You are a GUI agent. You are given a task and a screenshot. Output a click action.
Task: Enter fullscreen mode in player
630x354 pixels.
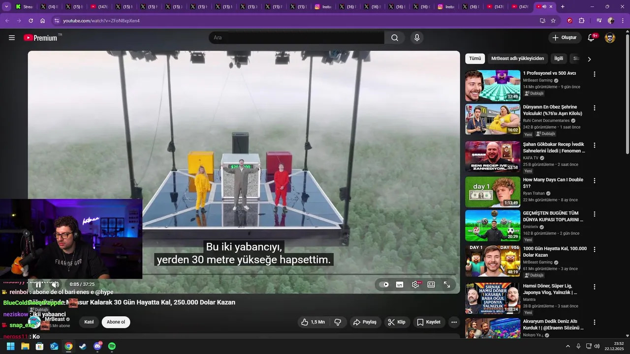pyautogui.click(x=447, y=285)
